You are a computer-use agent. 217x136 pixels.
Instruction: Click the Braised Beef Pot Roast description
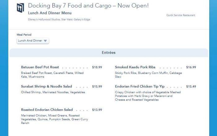52,75
